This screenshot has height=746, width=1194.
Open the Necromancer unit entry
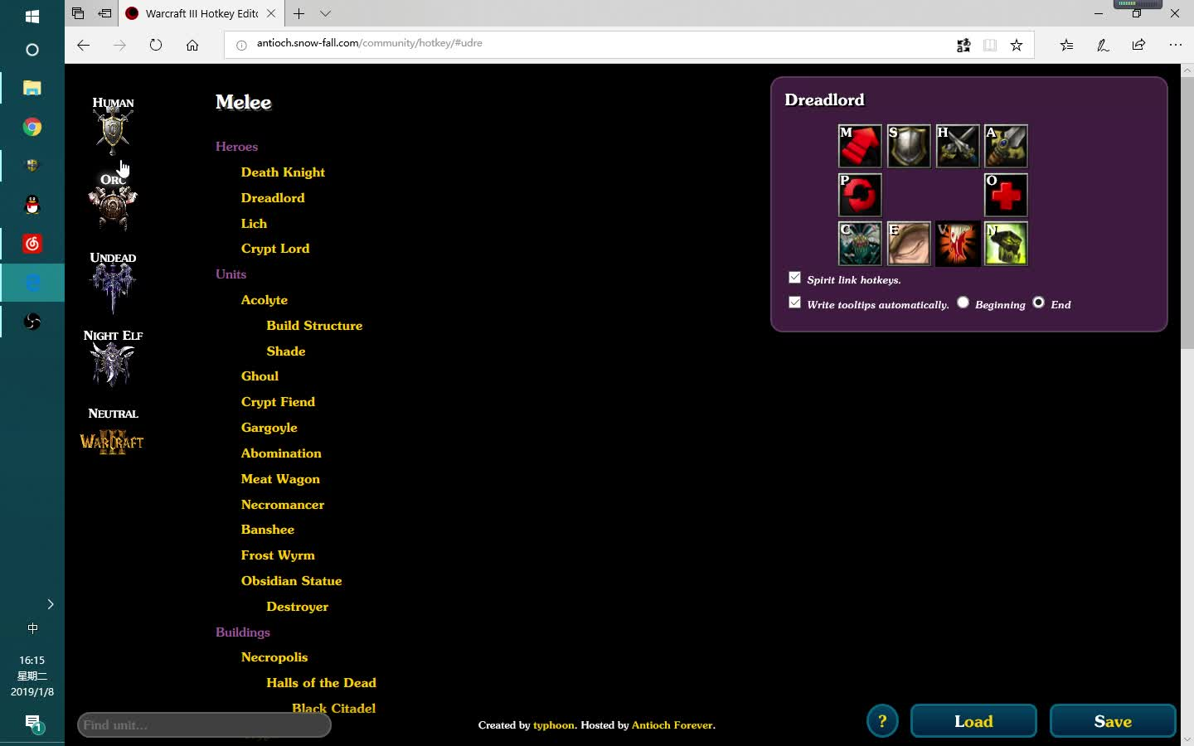pyautogui.click(x=283, y=505)
